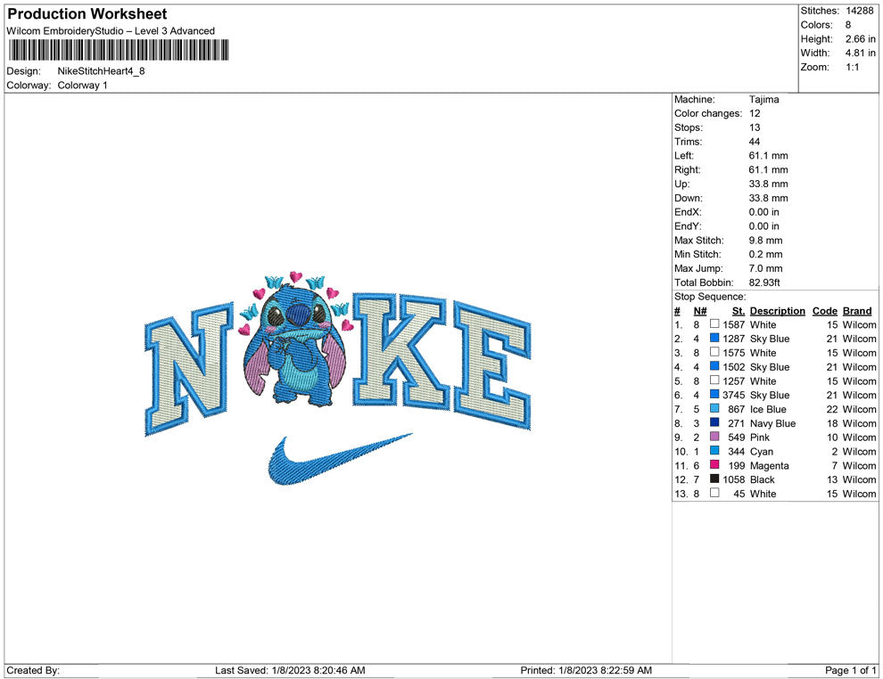Click the Up: label
Viewport: 883px width, 679px height.
click(x=681, y=184)
